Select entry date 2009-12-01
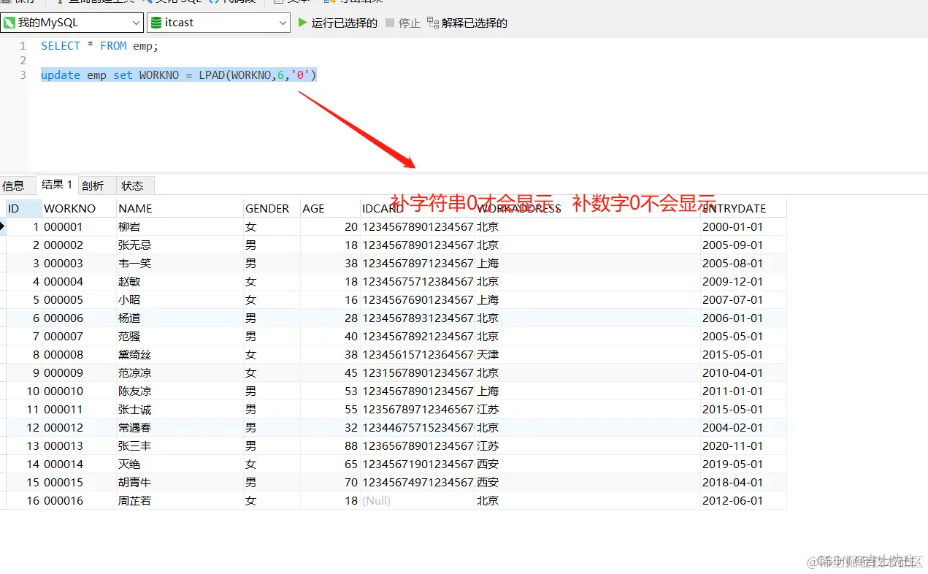Viewport: 928px width, 574px height. tap(743, 281)
